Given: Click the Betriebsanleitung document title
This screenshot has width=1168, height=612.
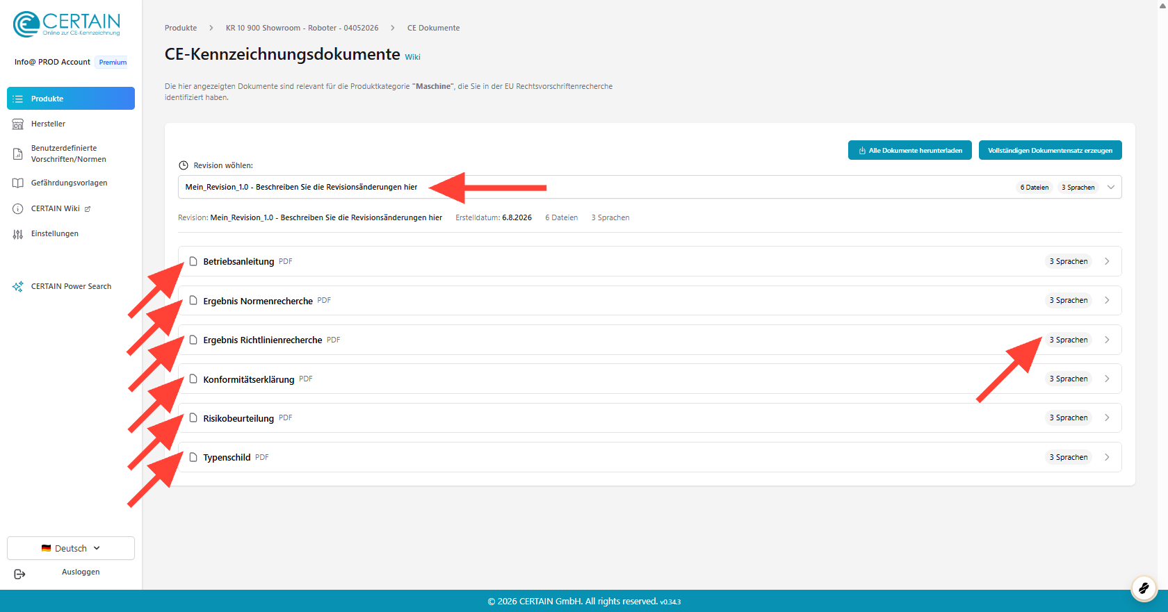Looking at the screenshot, I should coord(238,262).
